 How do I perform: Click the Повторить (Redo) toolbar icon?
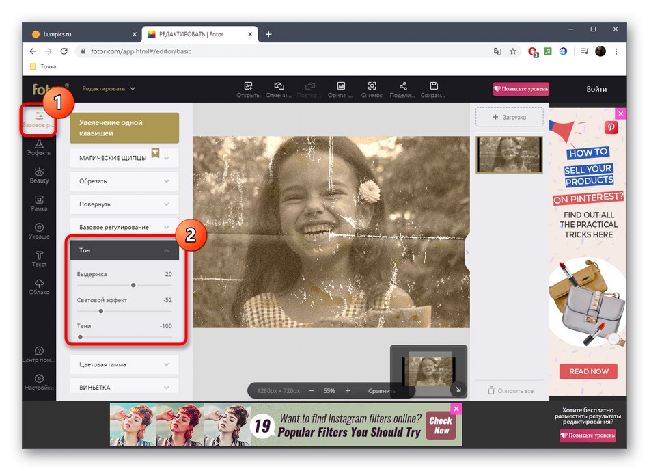(x=309, y=90)
